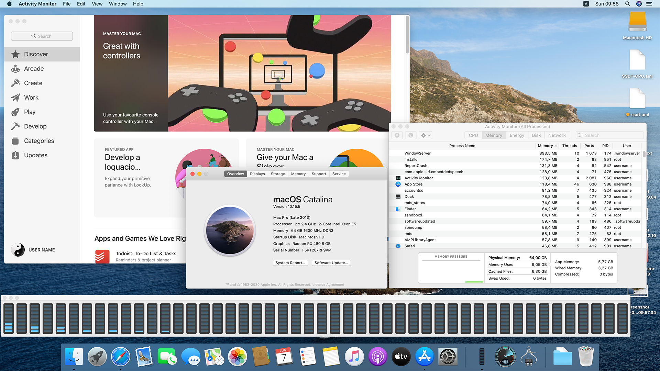Open FaceTime from the Dock
This screenshot has width=660, height=371.
pos(167,357)
